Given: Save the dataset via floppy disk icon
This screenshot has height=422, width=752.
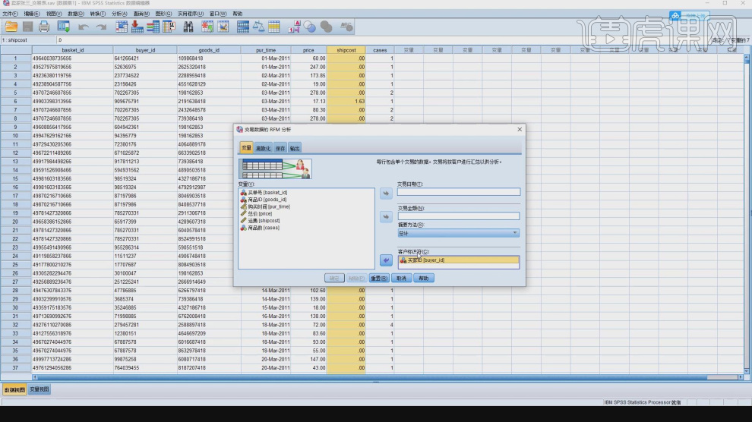Looking at the screenshot, I should coord(28,27).
